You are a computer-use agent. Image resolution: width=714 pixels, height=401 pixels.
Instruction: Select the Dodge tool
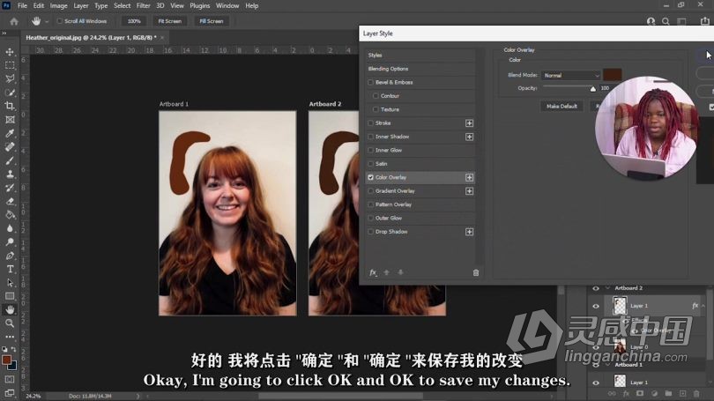coord(10,242)
